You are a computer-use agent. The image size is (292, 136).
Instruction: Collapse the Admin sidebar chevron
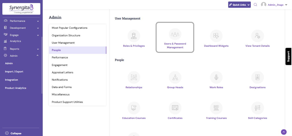(x=38, y=55)
